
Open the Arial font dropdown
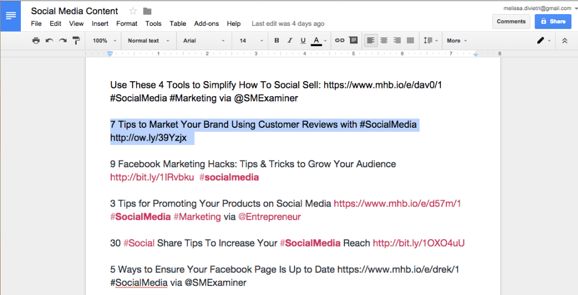(x=203, y=41)
